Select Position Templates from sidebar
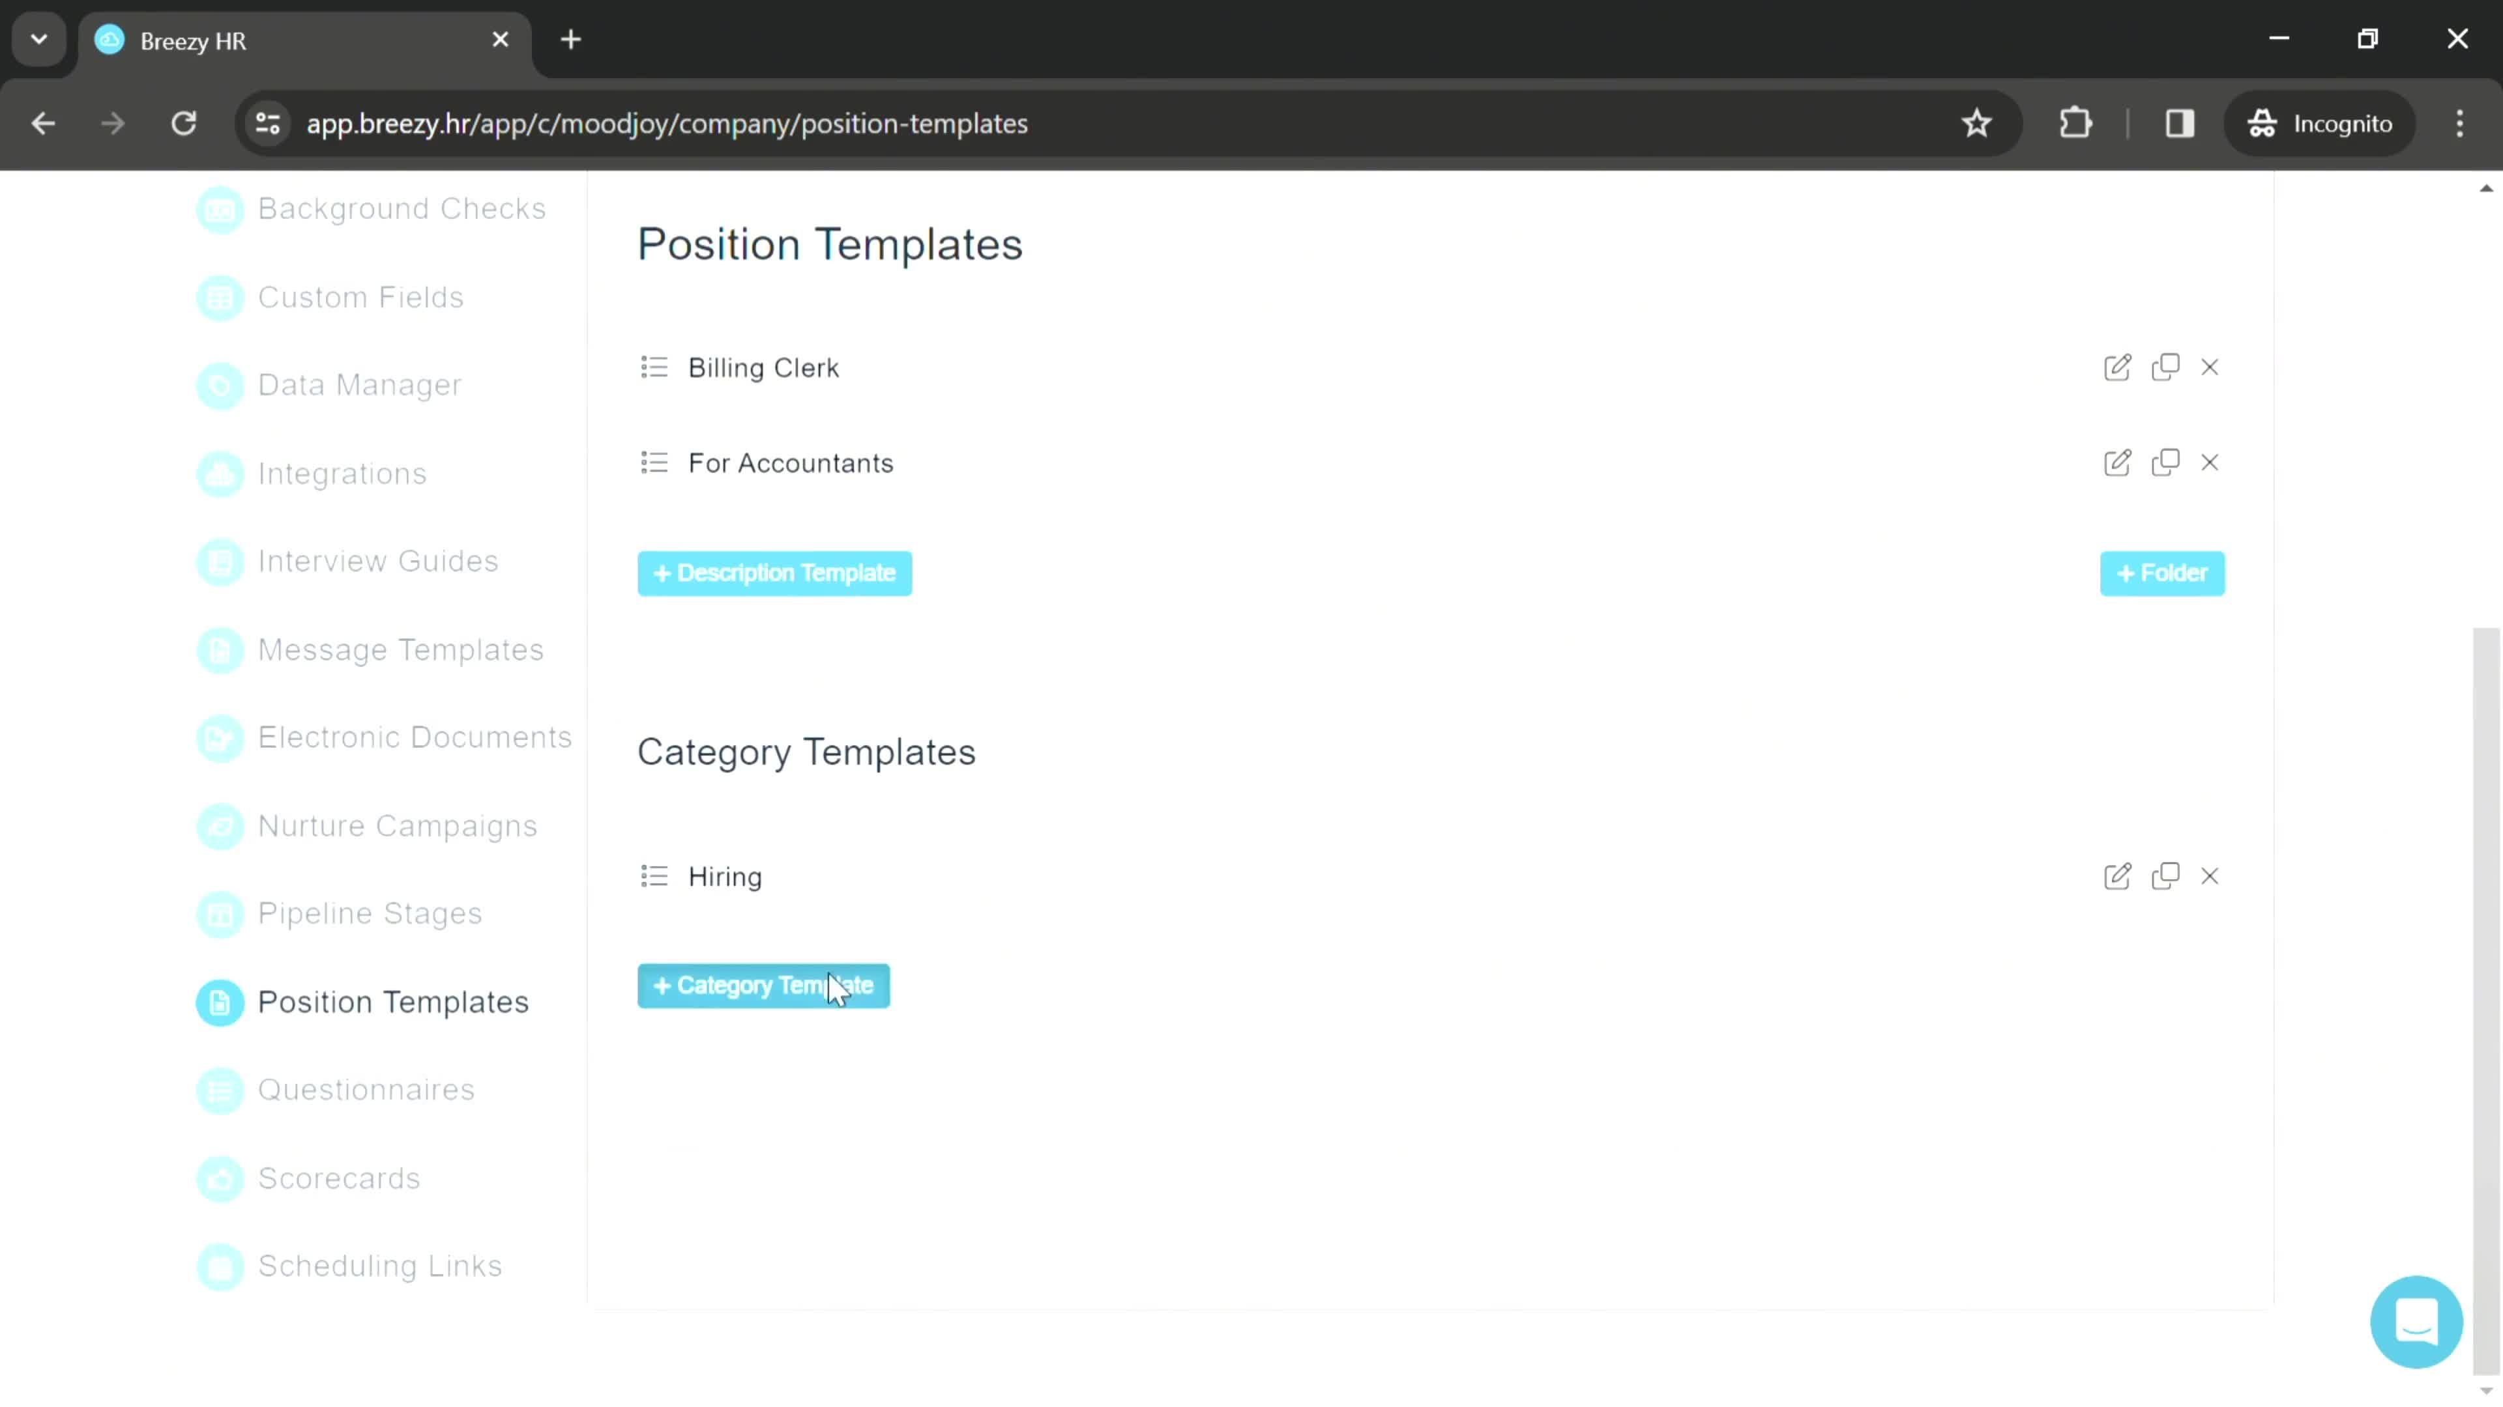The height and width of the screenshot is (1407, 2503). (x=392, y=1002)
